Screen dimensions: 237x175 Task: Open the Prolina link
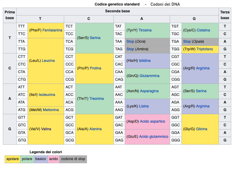[x=95, y=68]
